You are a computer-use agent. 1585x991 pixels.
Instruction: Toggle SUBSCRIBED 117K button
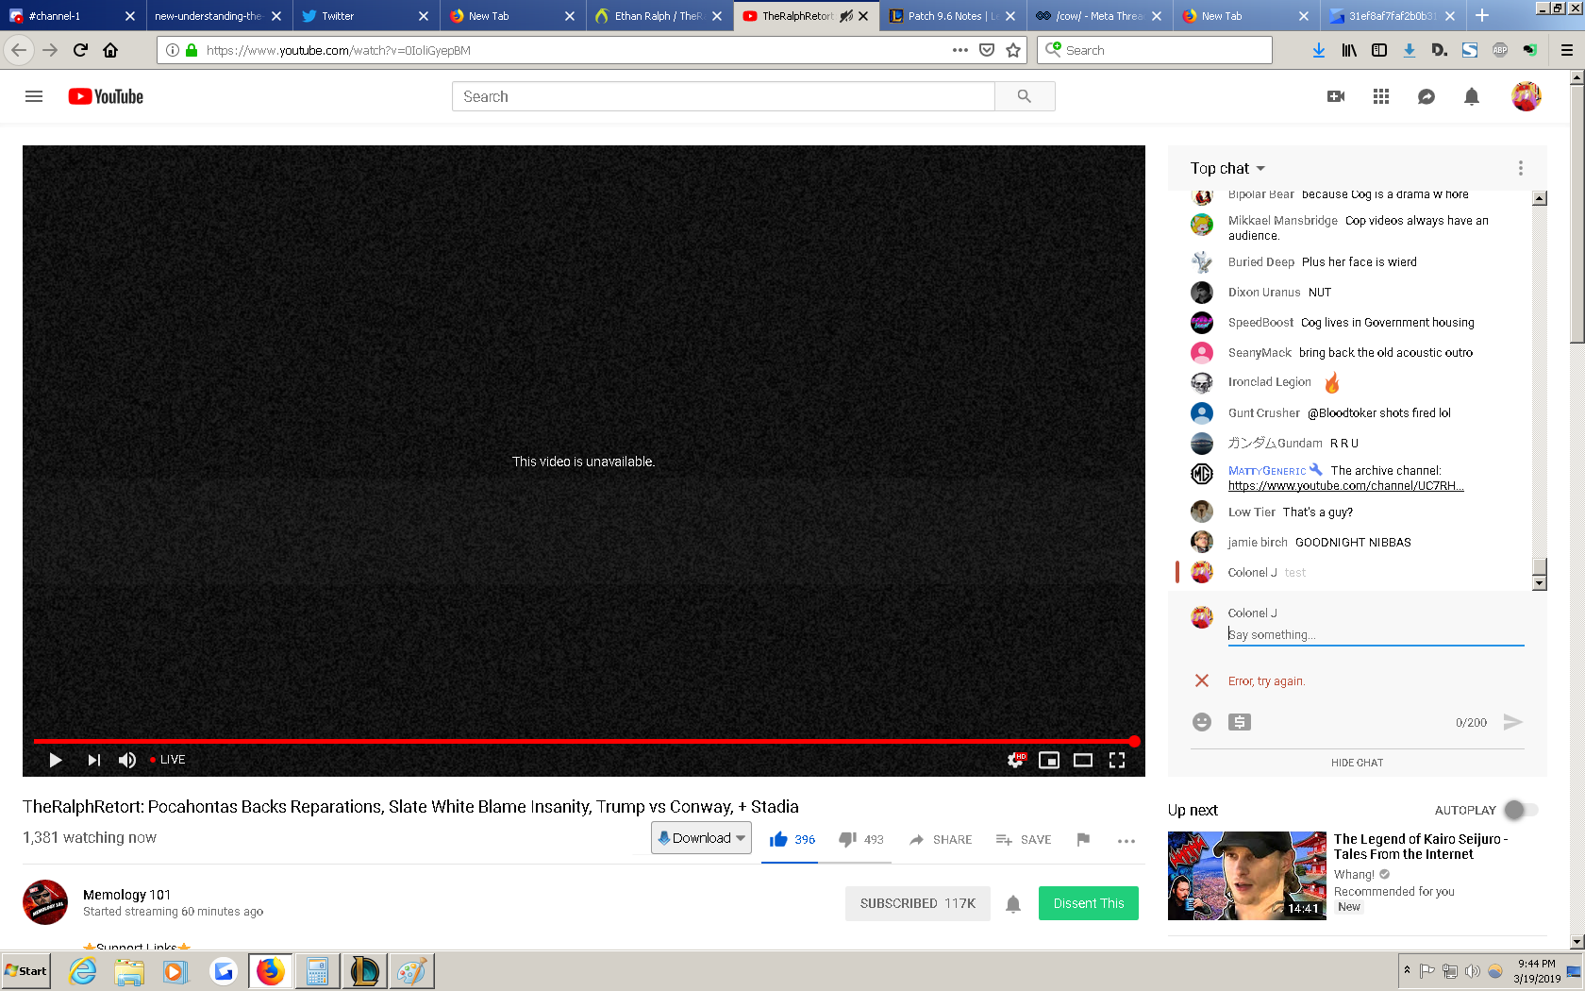tap(918, 903)
